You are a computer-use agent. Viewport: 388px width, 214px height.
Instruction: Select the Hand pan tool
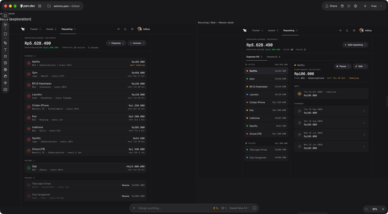(5, 76)
